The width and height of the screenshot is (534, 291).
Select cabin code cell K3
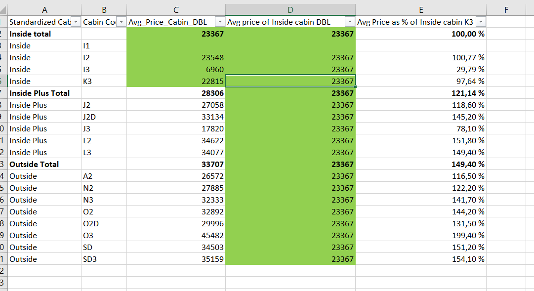click(104, 81)
